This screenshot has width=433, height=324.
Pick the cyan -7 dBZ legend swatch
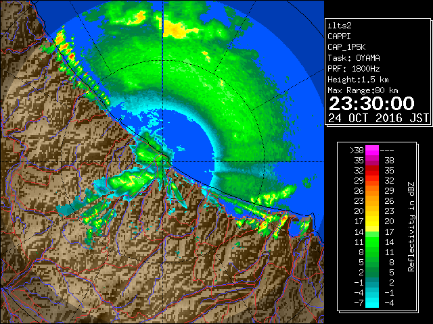[x=372, y=303]
